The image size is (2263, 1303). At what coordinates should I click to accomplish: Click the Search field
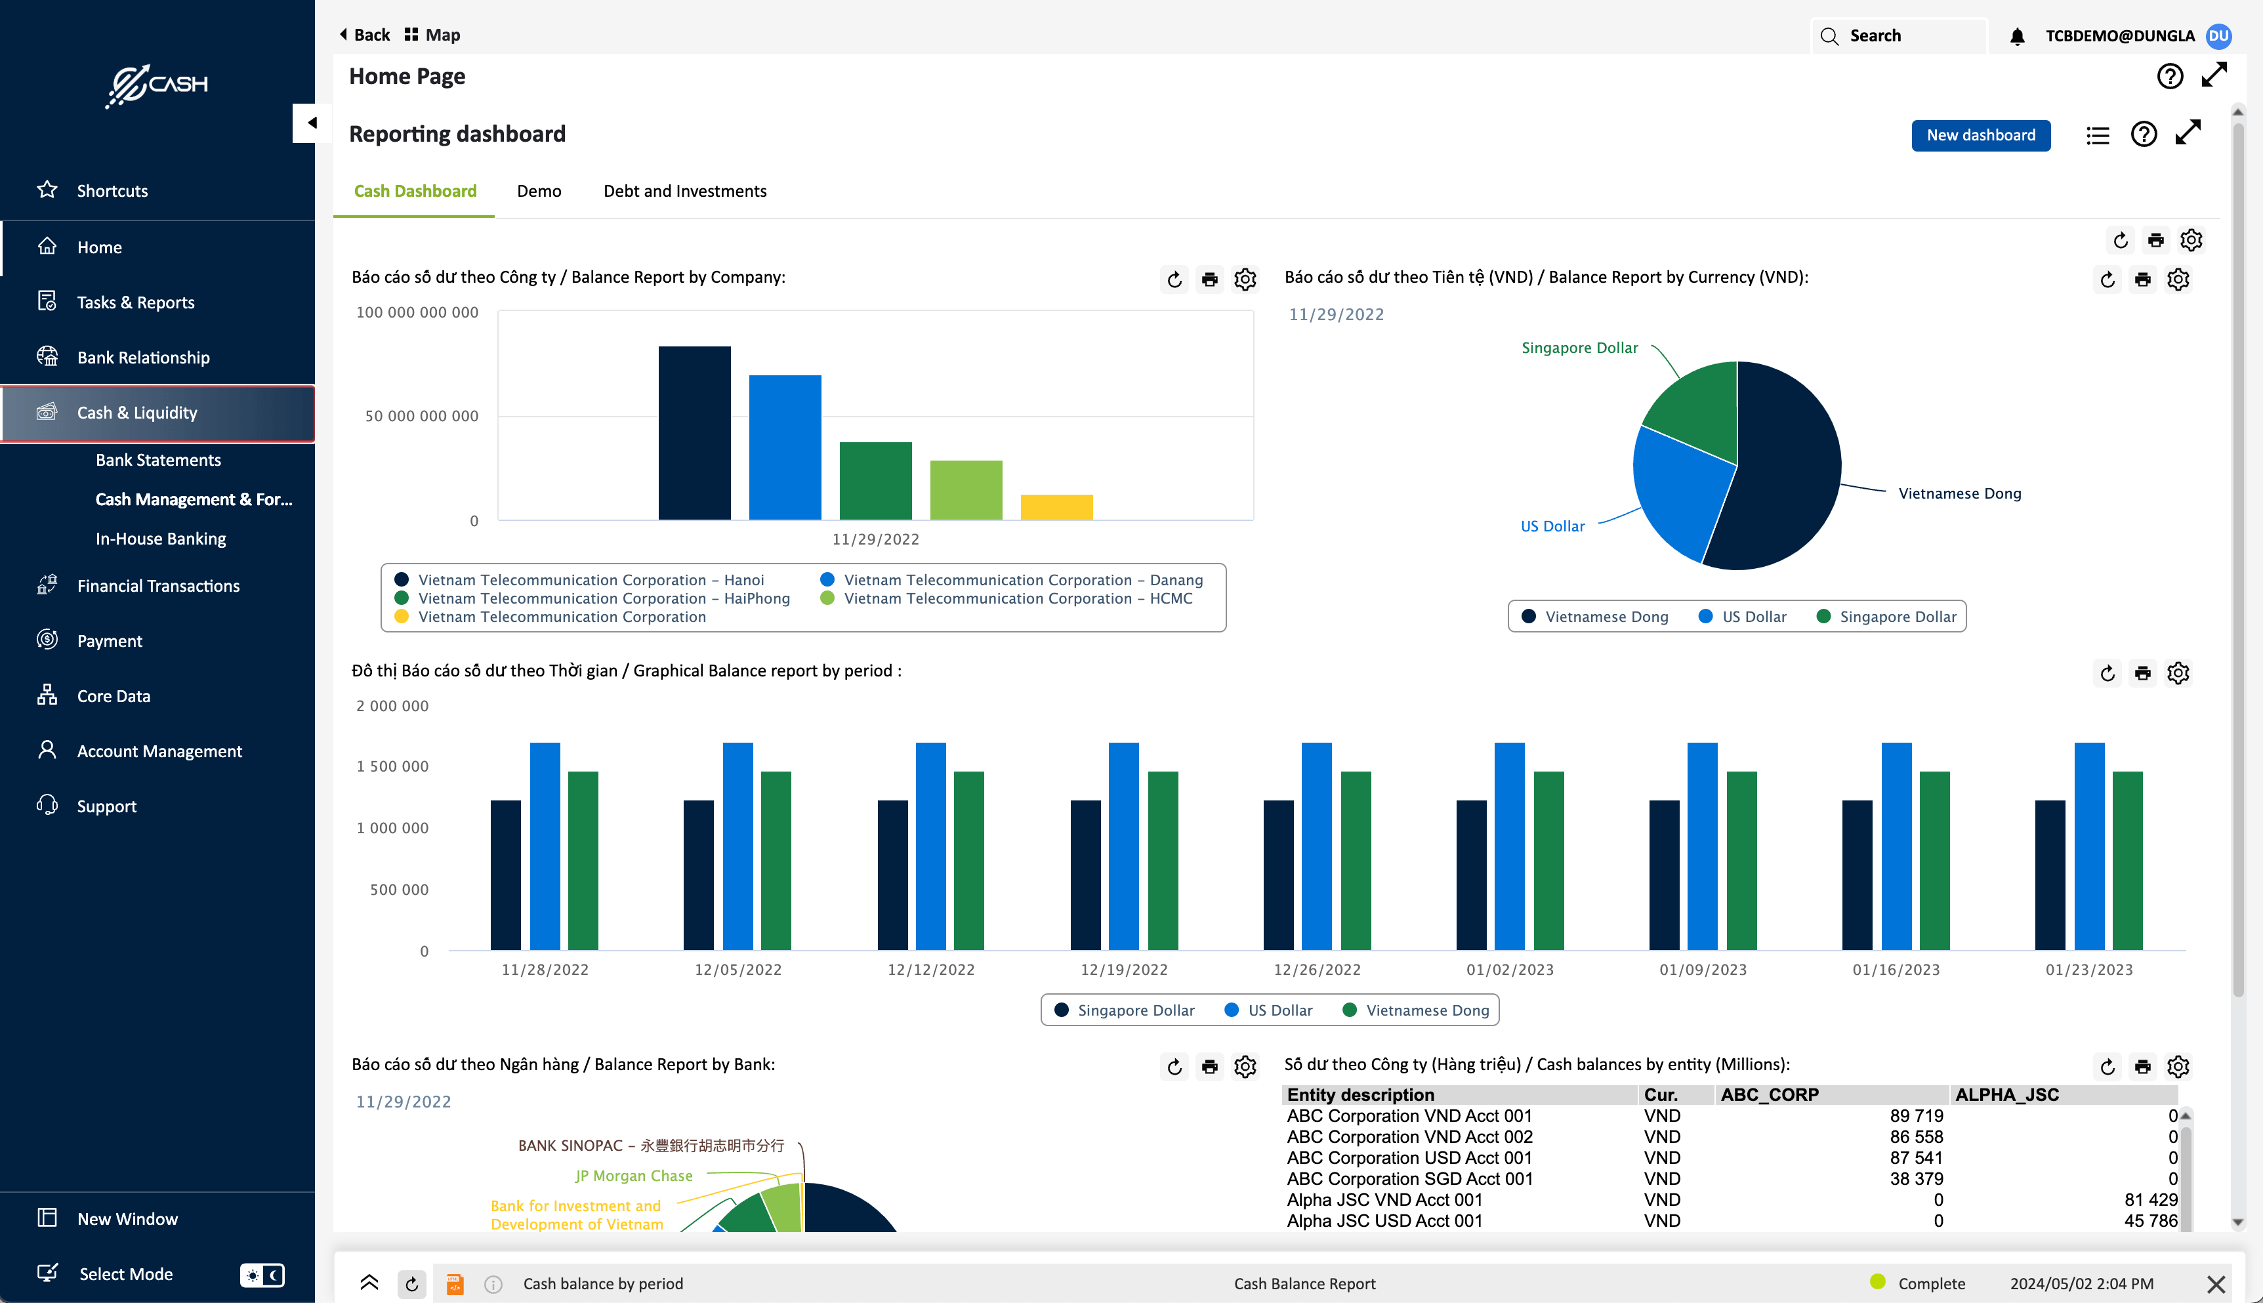1899,36
